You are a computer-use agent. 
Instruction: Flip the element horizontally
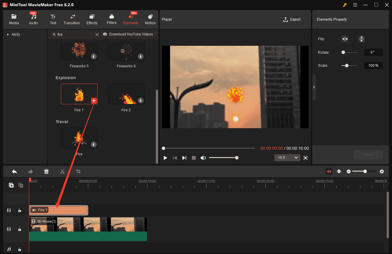pyautogui.click(x=345, y=39)
